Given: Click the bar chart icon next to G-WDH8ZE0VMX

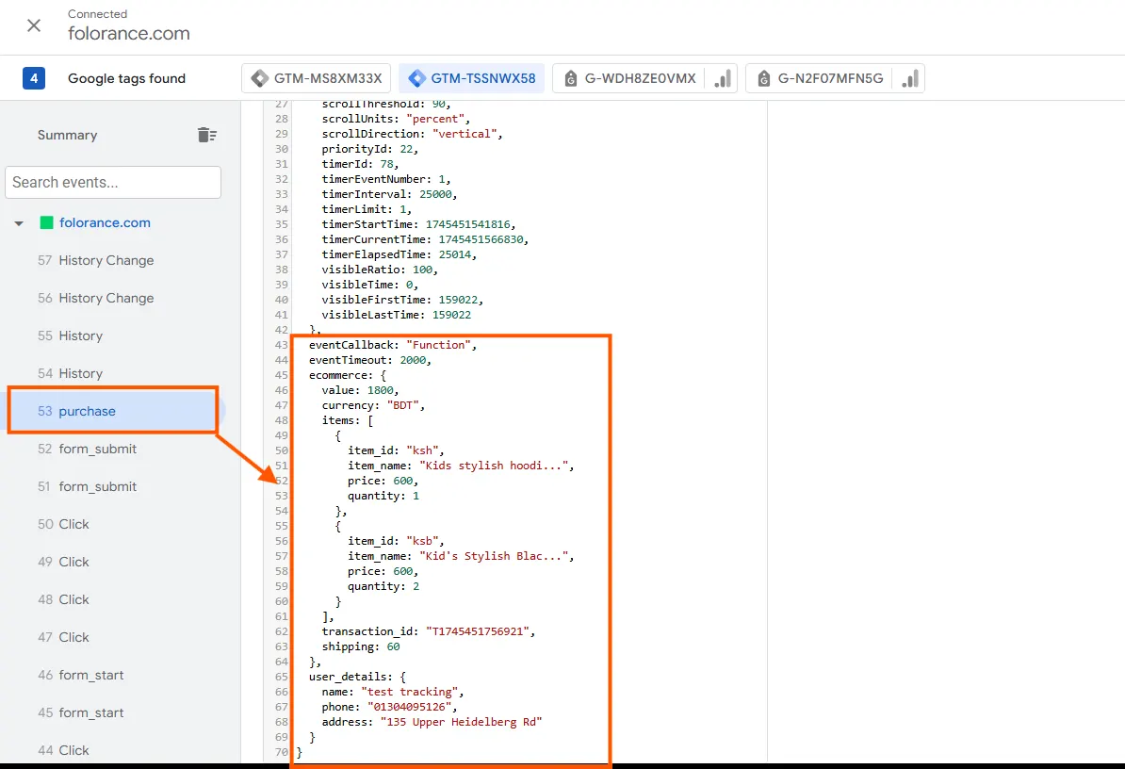Looking at the screenshot, I should 723,78.
